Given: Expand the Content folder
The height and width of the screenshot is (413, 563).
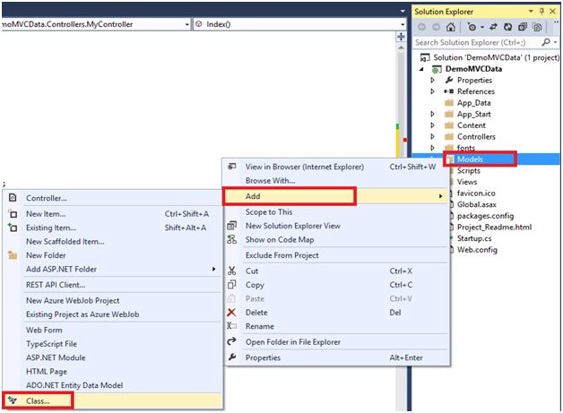Looking at the screenshot, I should 433,125.
